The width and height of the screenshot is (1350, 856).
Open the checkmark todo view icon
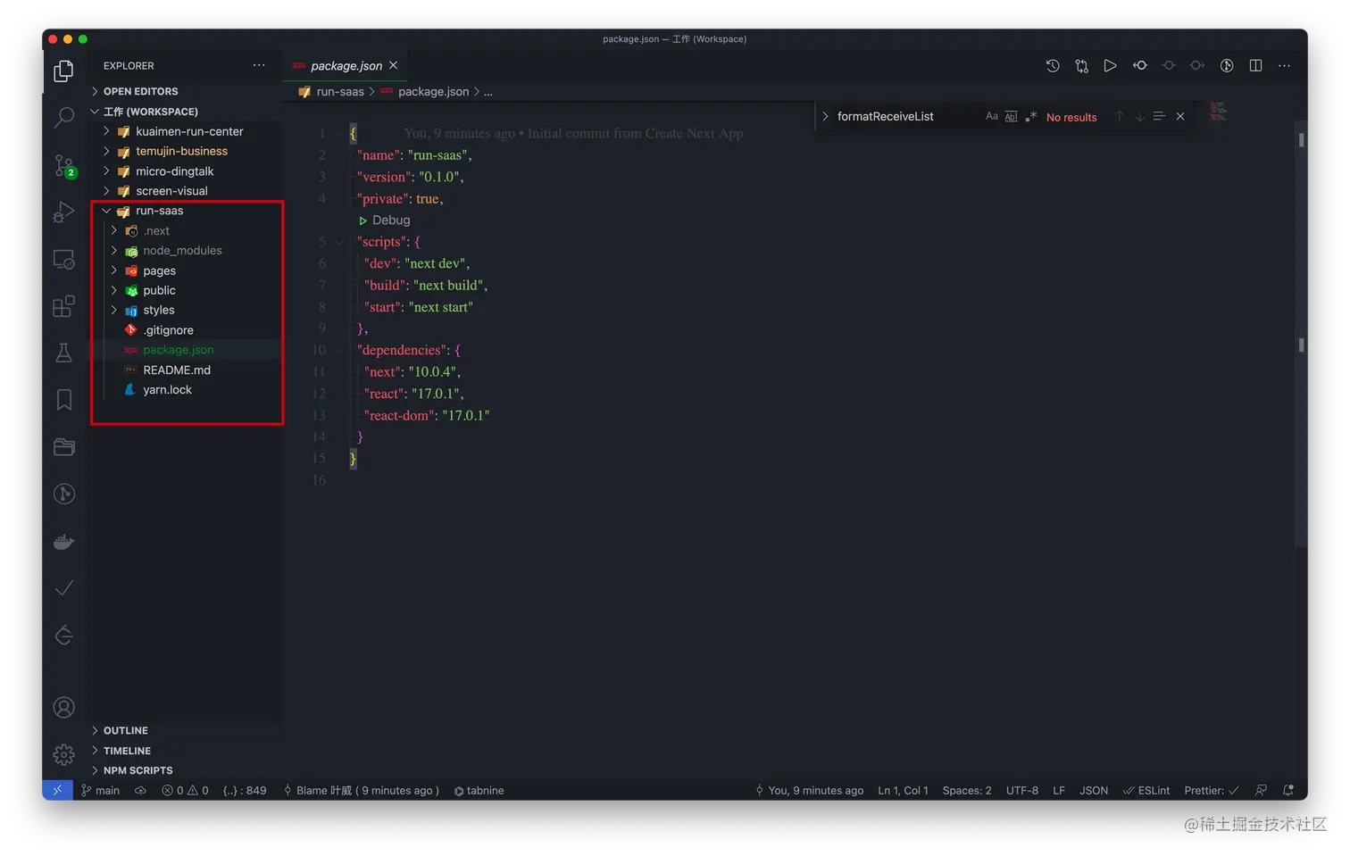[63, 587]
